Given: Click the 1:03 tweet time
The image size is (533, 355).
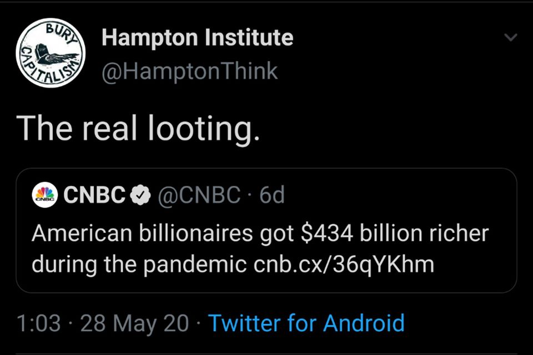Looking at the screenshot, I should coord(38,323).
